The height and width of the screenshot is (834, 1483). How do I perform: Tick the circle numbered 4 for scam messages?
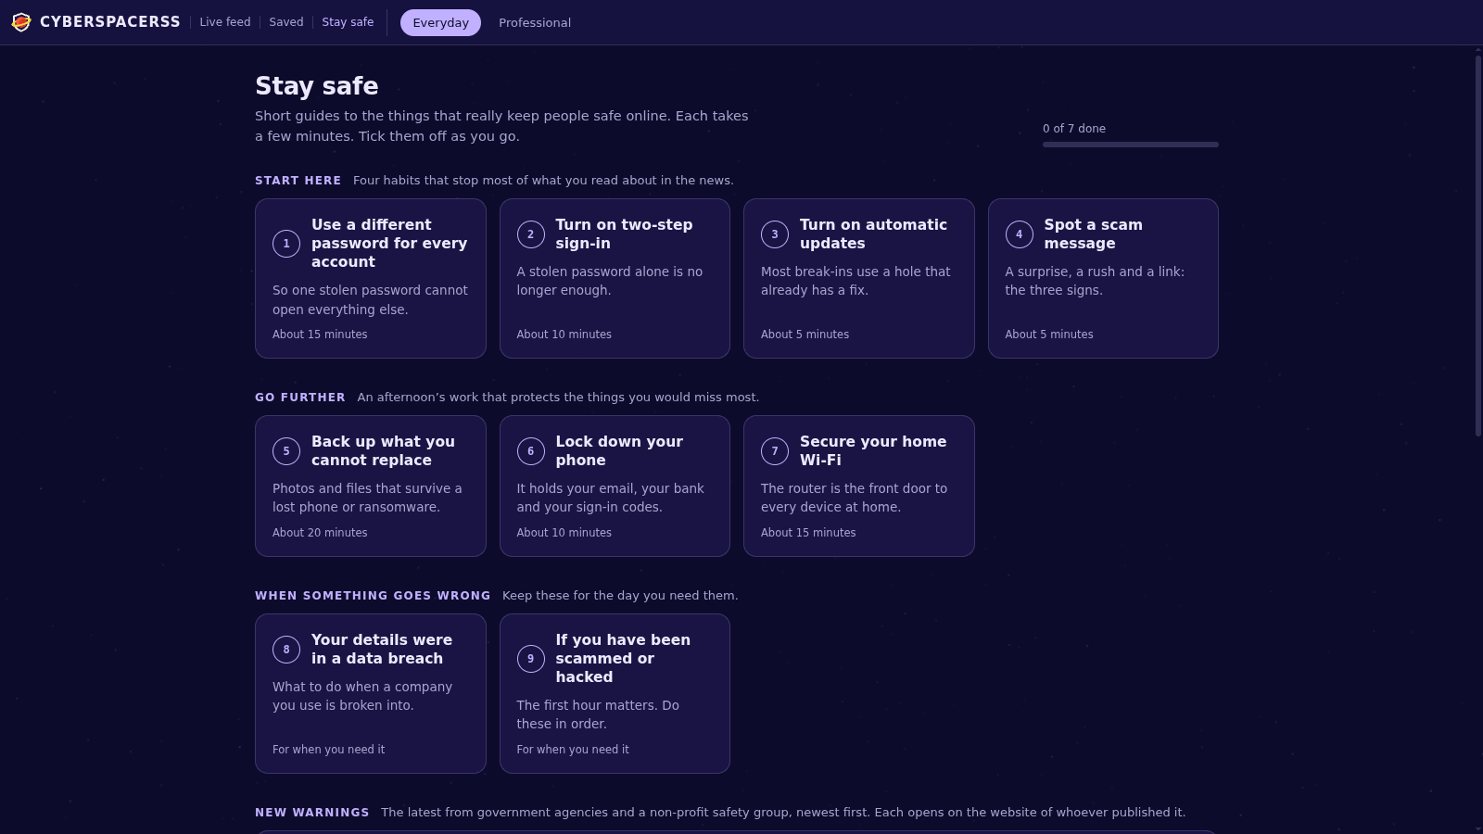1019,234
